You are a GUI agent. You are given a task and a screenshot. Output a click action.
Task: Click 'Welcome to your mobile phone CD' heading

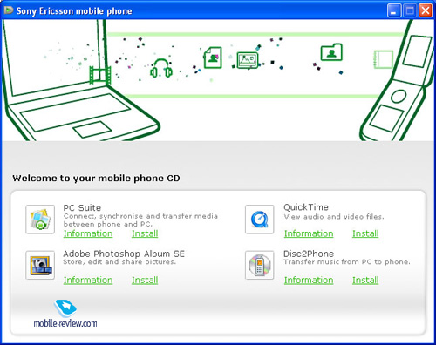96,178
